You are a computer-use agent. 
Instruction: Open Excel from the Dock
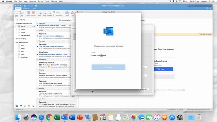[57, 117]
